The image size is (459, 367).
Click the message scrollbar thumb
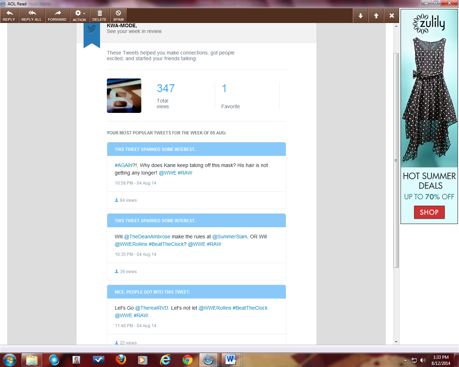[x=396, y=160]
